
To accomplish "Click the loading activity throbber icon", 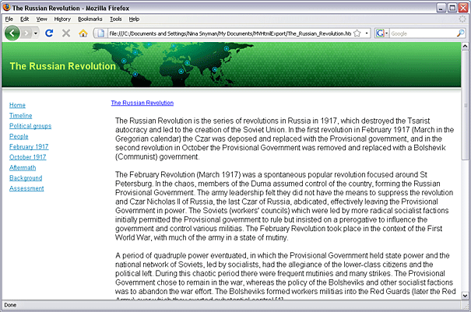I will click(x=462, y=19).
